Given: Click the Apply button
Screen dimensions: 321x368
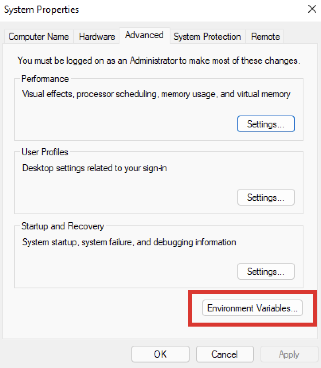Looking at the screenshot, I should (x=289, y=354).
